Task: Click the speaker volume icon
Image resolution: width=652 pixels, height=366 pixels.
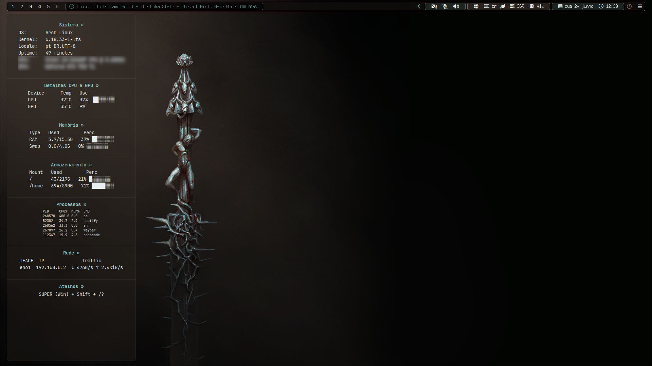Action: 456,6
